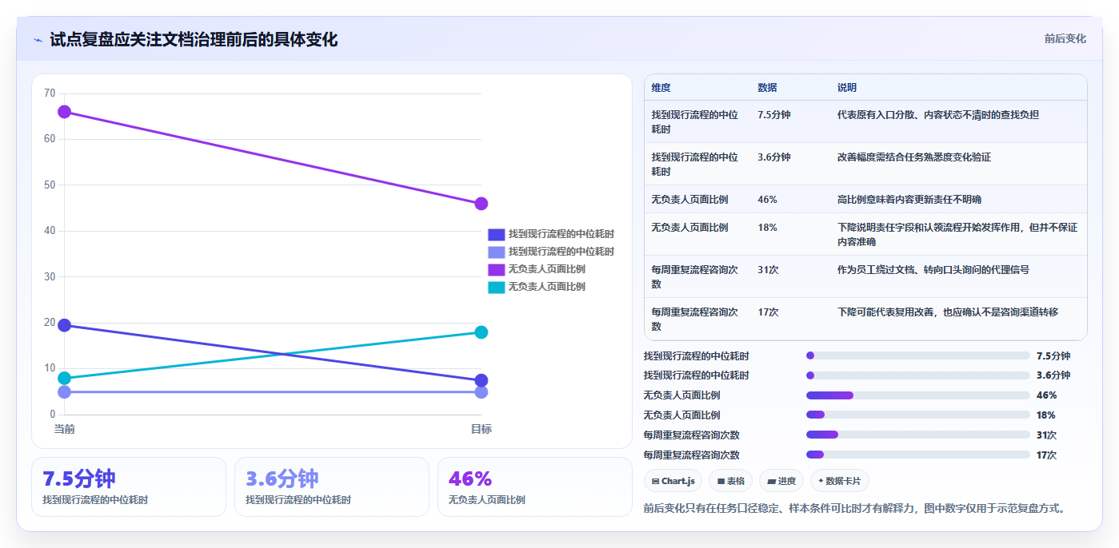The width and height of the screenshot is (1119, 548).
Task: Click the description 代表原有入口分散、内容状态不清时的查找负担
Action: pyautogui.click(x=937, y=115)
